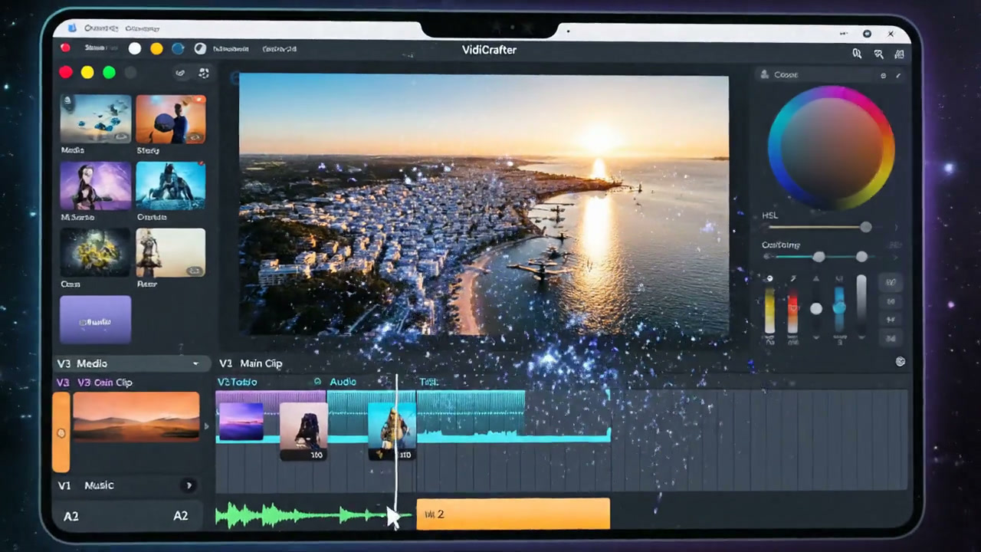Expand the V1 Music track chevron
This screenshot has width=981, height=552.
click(189, 485)
